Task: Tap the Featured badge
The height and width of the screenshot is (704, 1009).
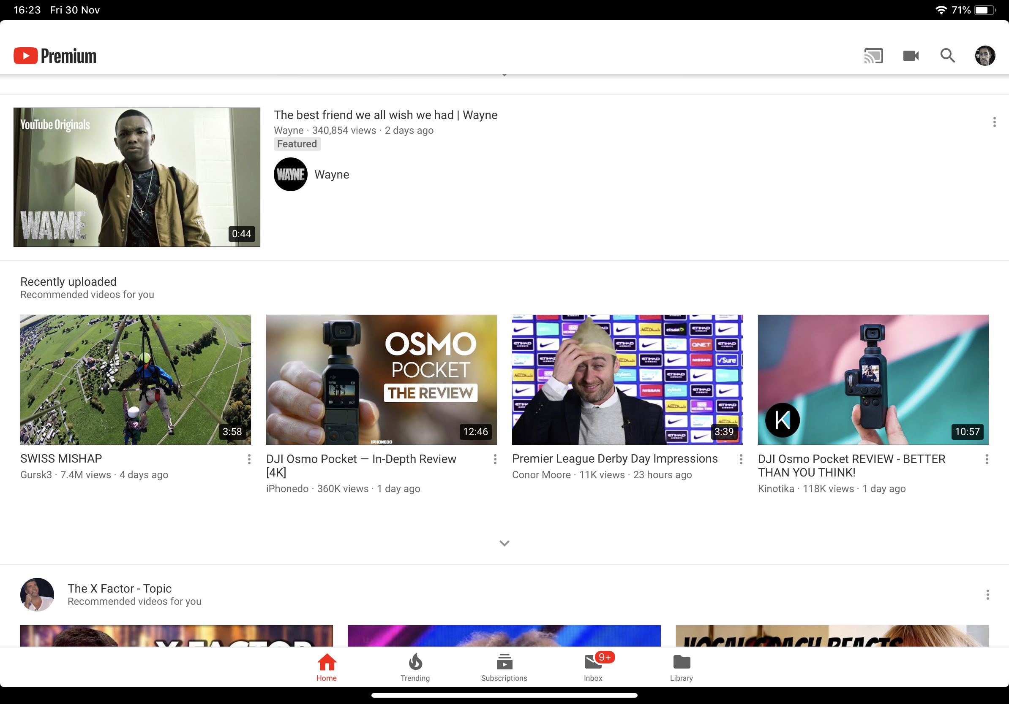Action: coord(297,144)
